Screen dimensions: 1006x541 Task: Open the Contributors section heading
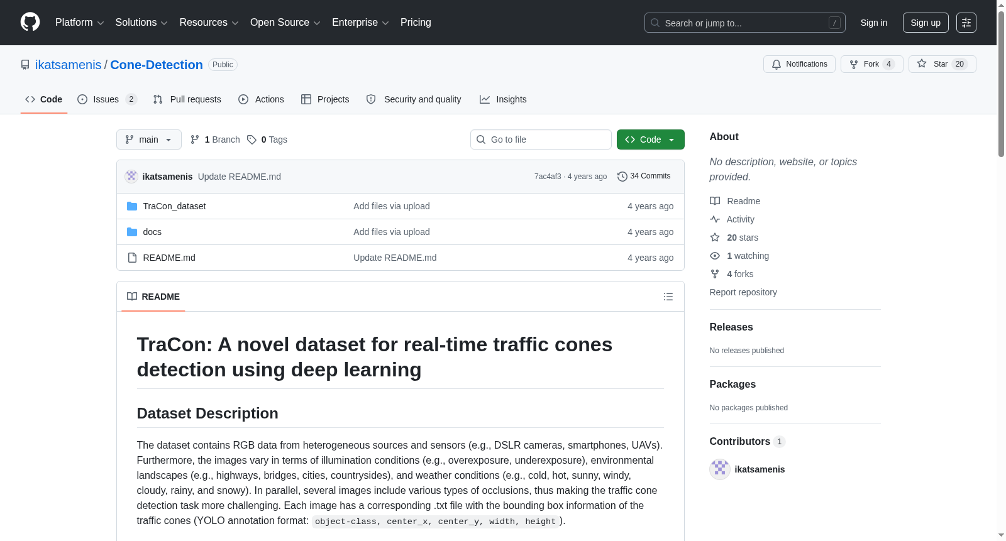tap(747, 442)
